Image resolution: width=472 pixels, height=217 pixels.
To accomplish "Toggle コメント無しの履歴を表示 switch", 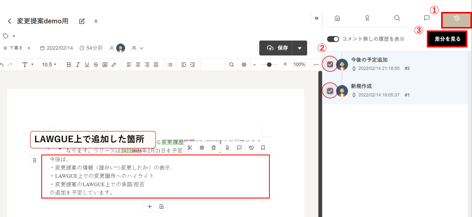I will tap(333, 39).
